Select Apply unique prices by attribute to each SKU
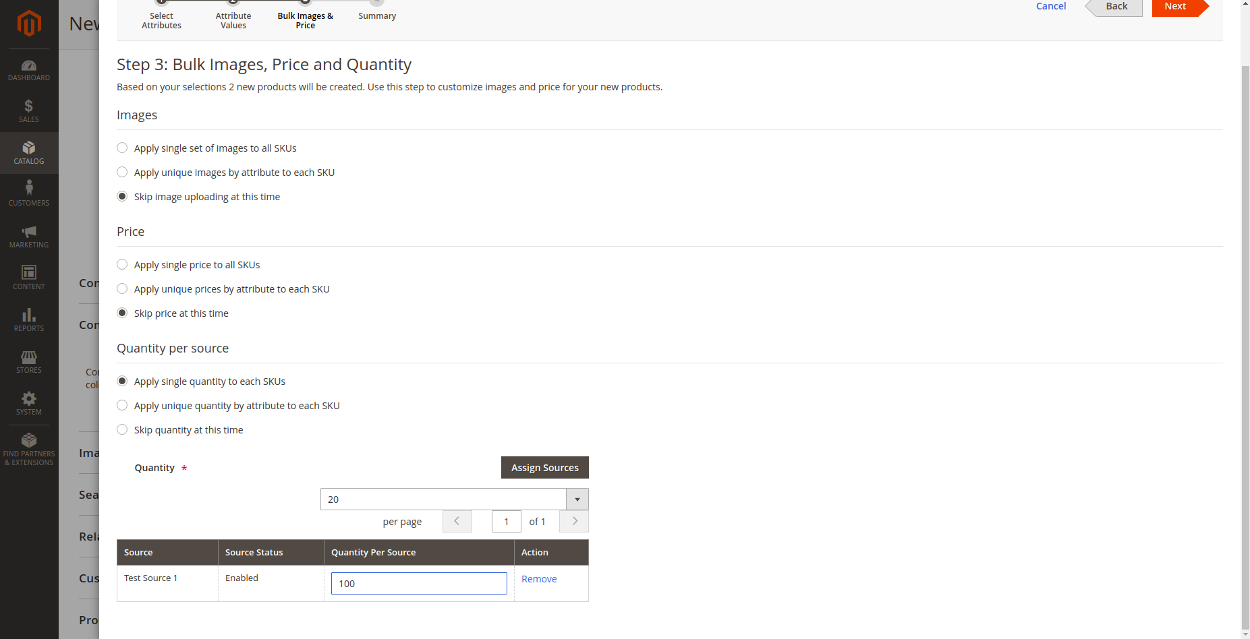Viewport: 1250px width, 639px height. click(122, 288)
